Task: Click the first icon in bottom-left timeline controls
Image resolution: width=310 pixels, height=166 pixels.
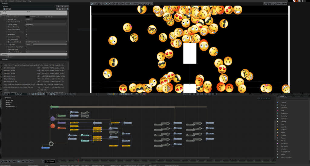Action: tap(2, 161)
